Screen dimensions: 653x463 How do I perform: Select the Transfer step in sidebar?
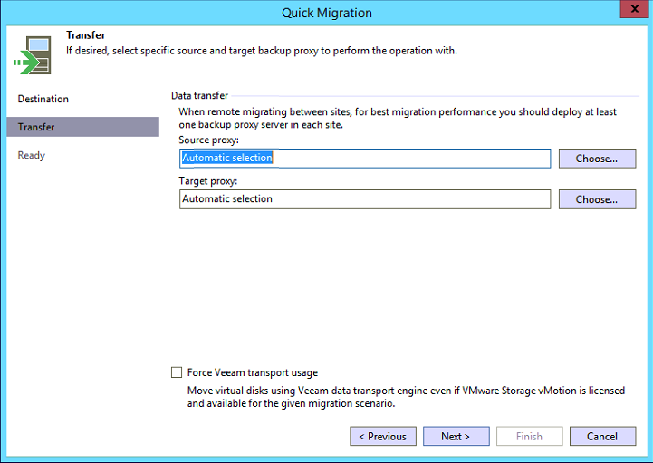(36, 127)
